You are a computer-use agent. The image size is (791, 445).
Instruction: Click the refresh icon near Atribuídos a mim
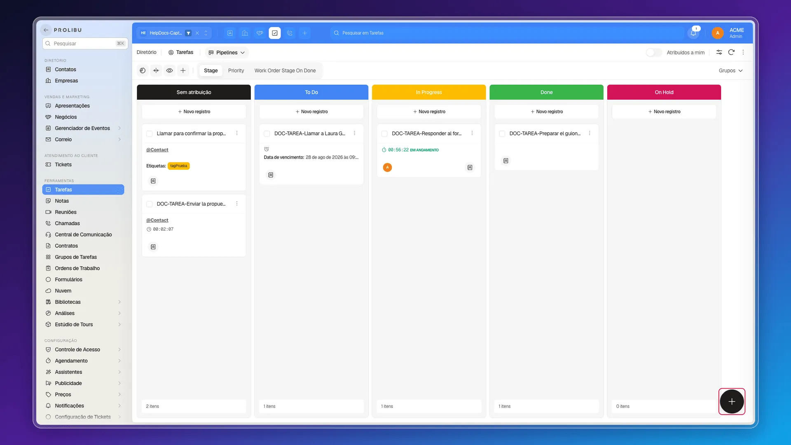click(731, 52)
